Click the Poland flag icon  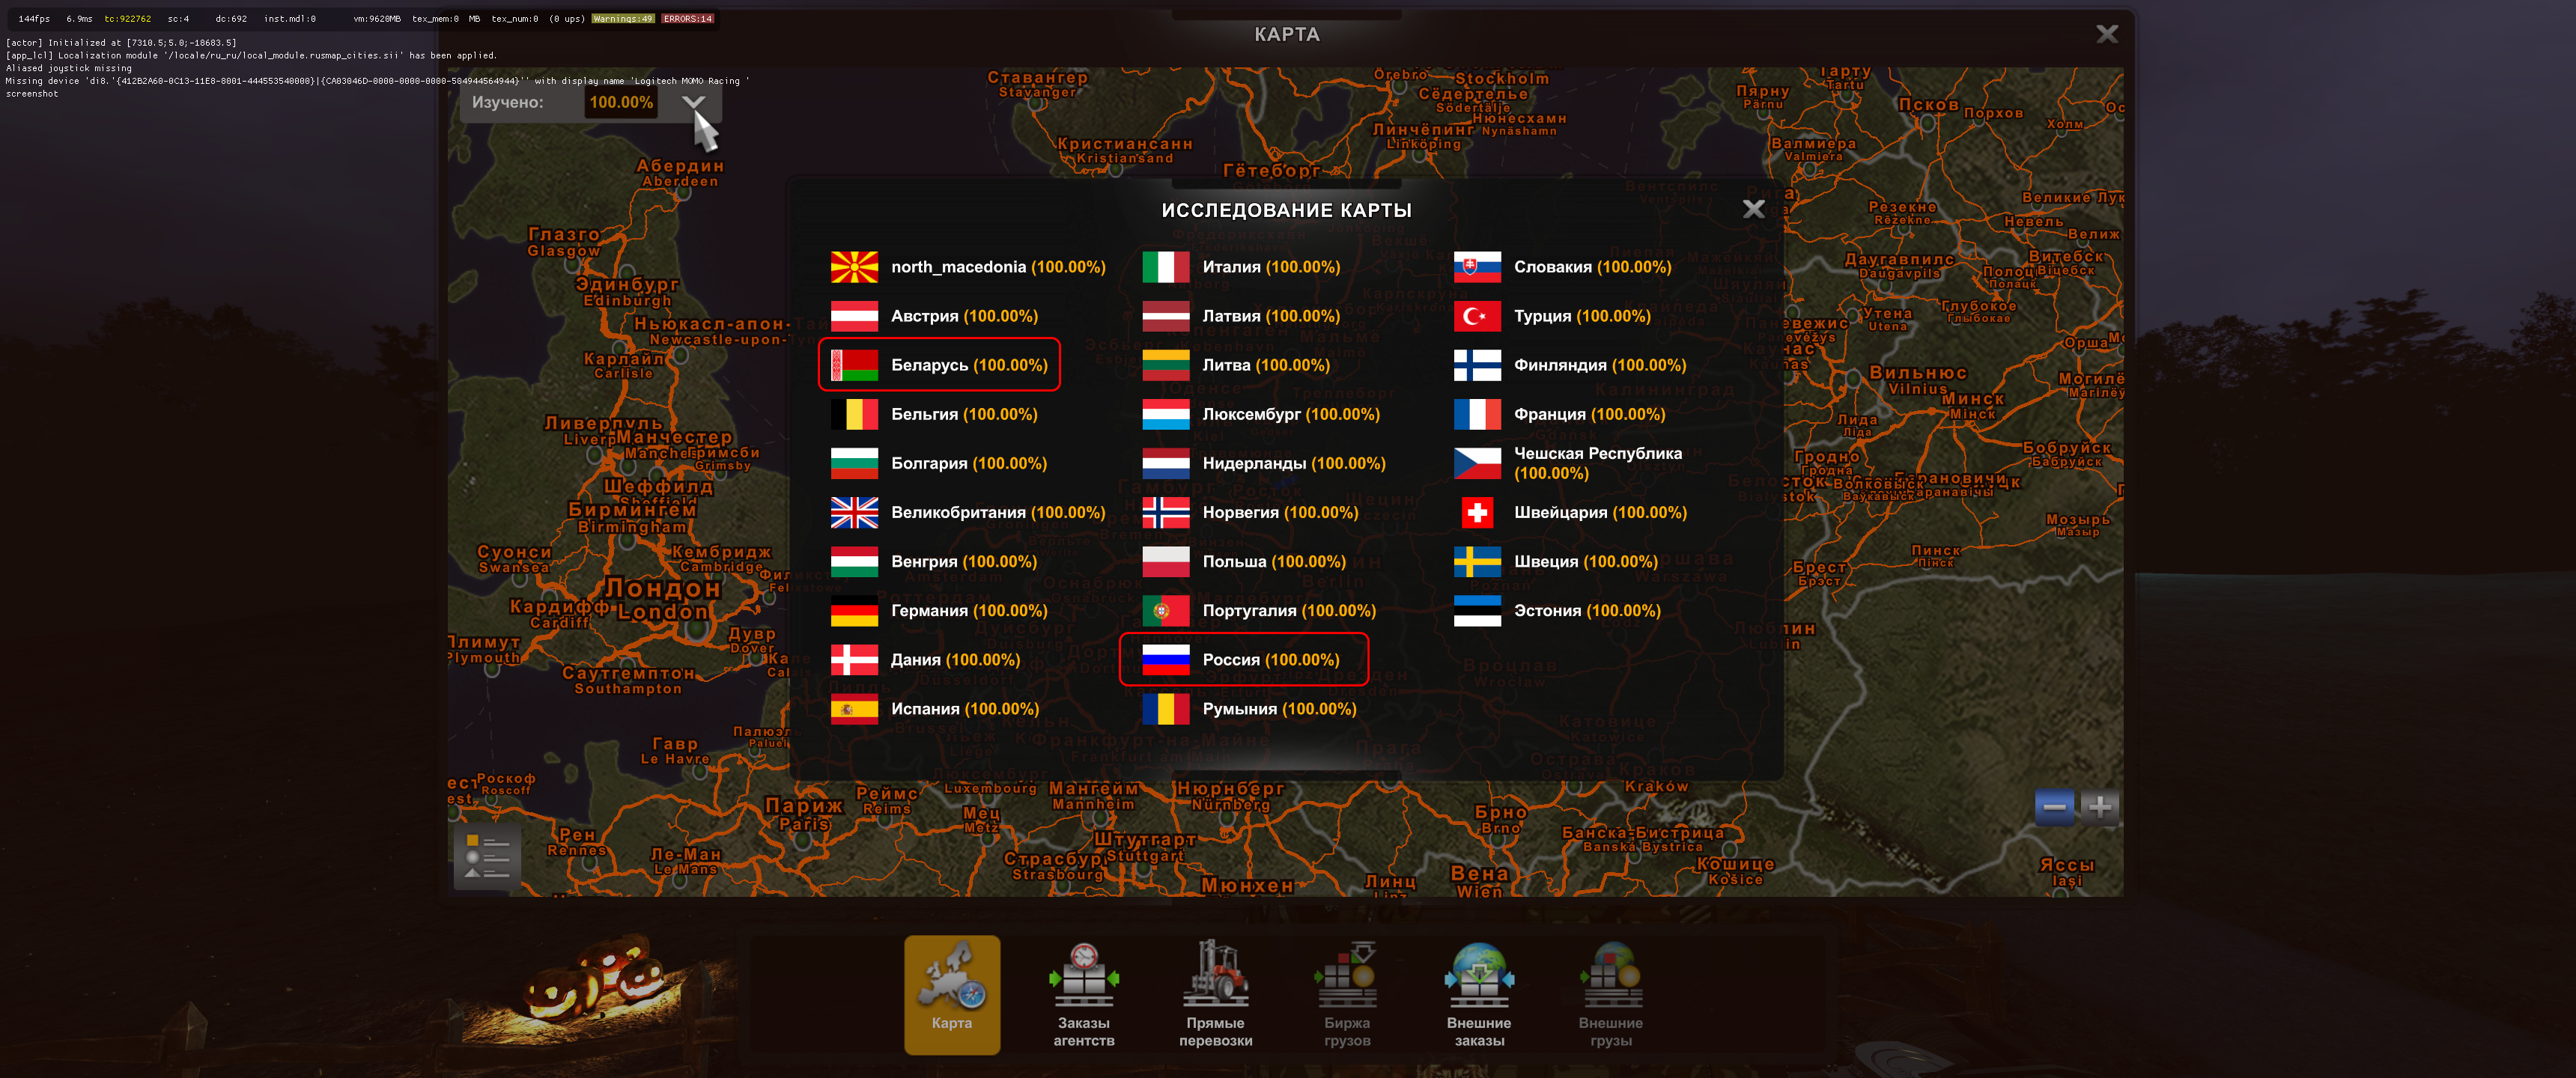[x=1166, y=561]
